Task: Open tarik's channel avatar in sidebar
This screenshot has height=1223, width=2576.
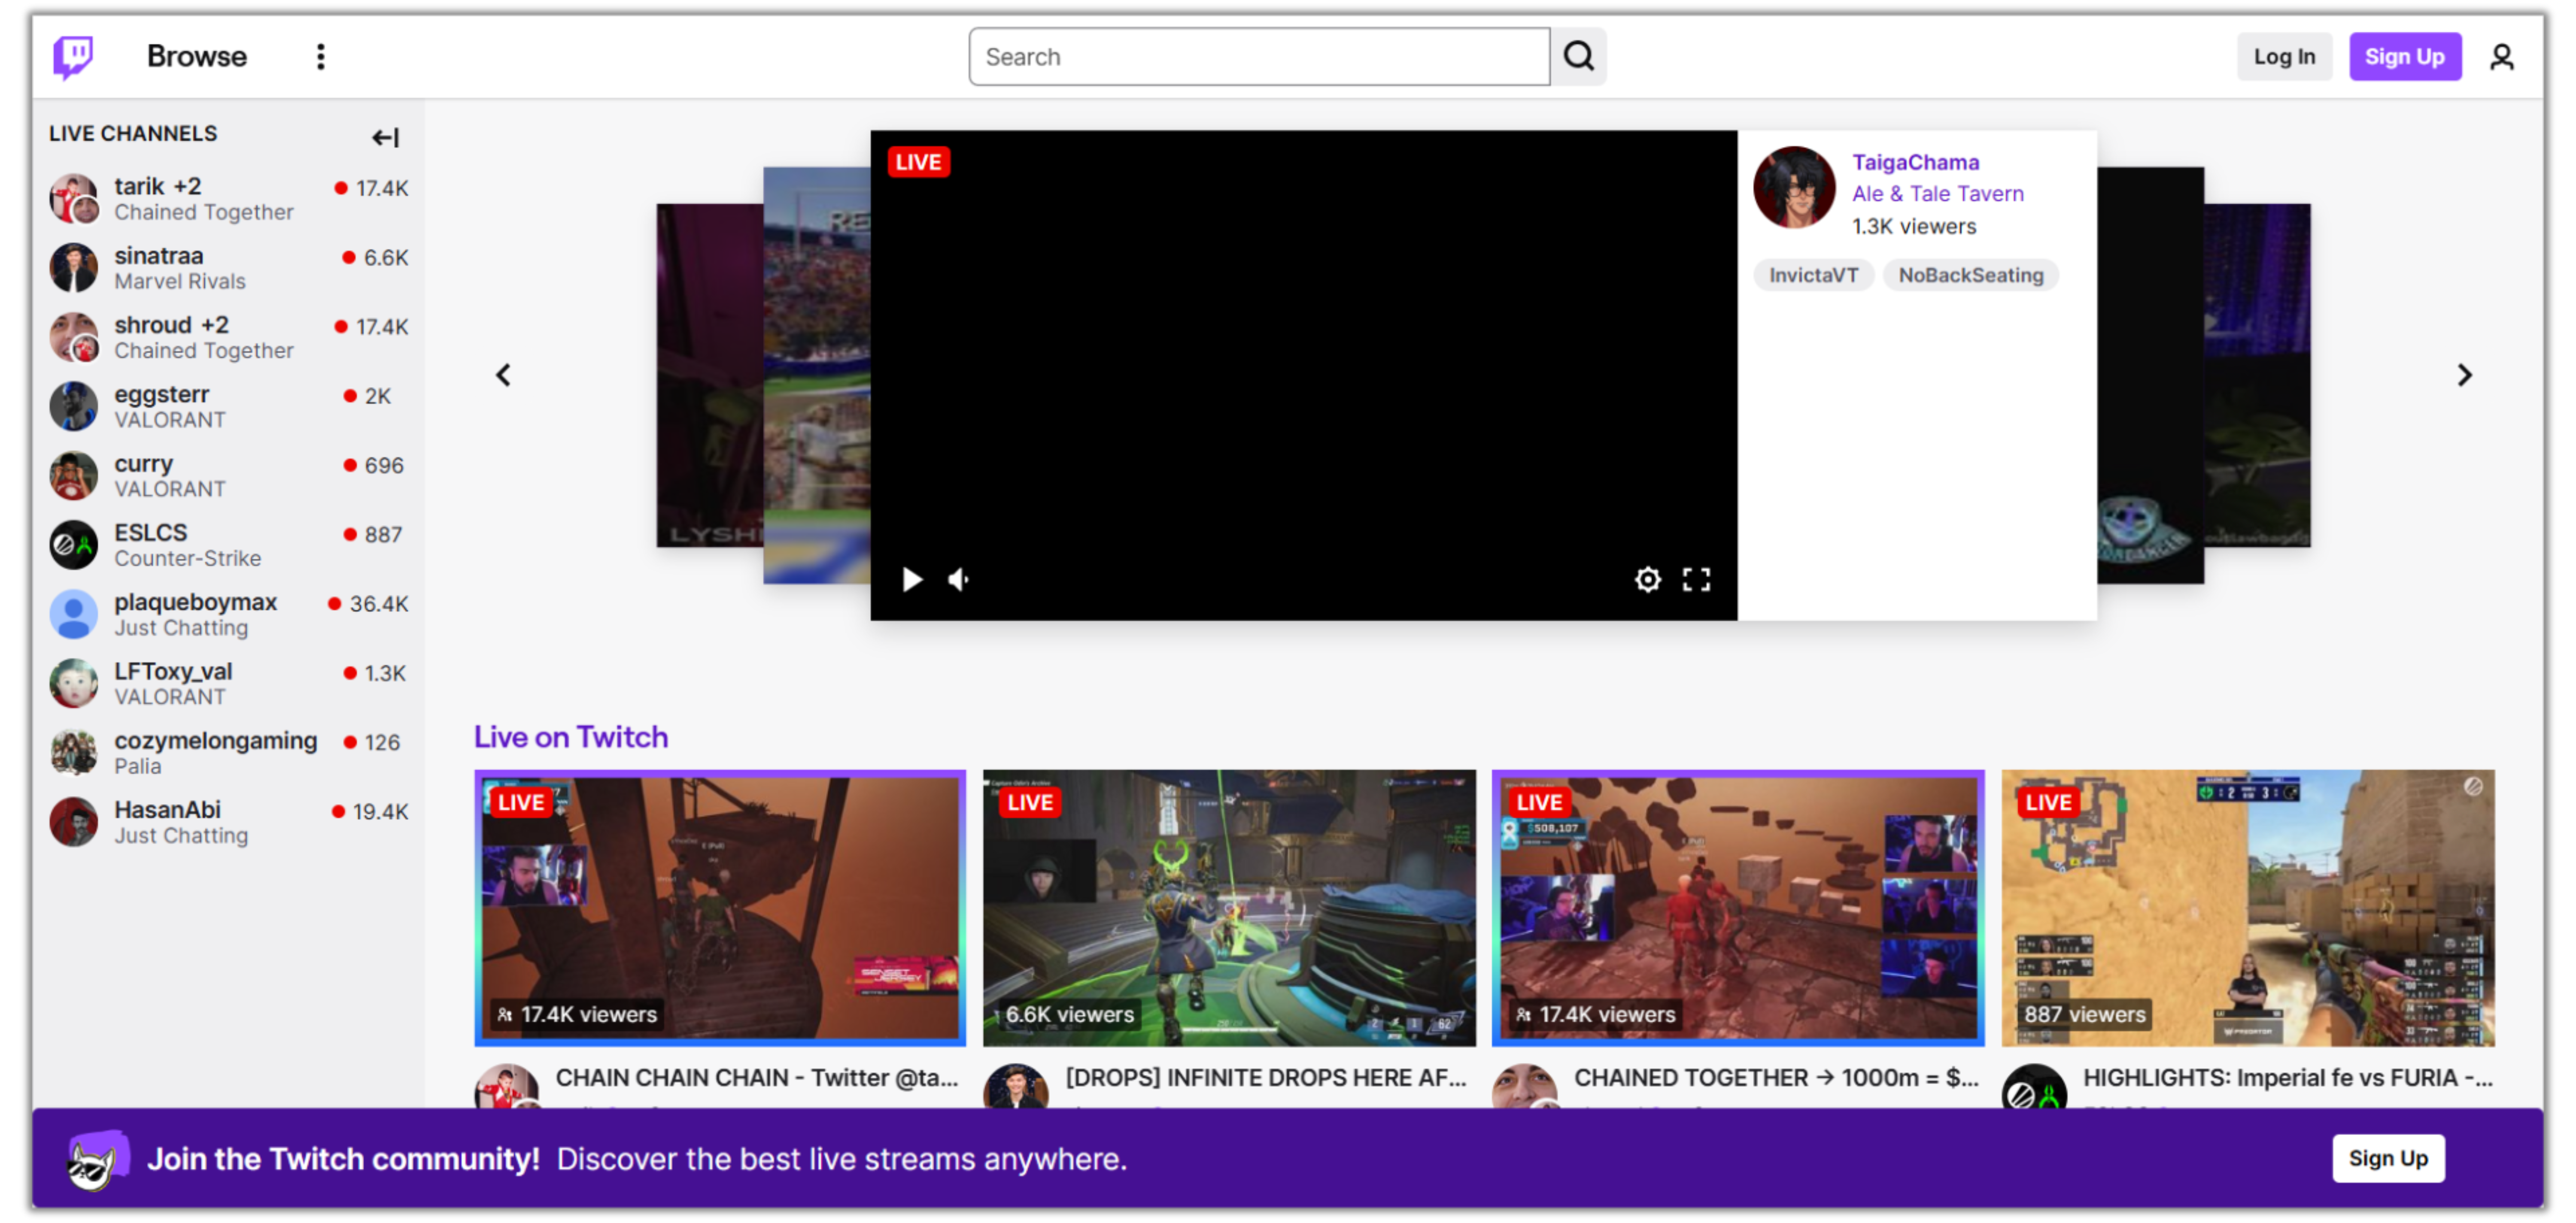Action: click(x=74, y=199)
